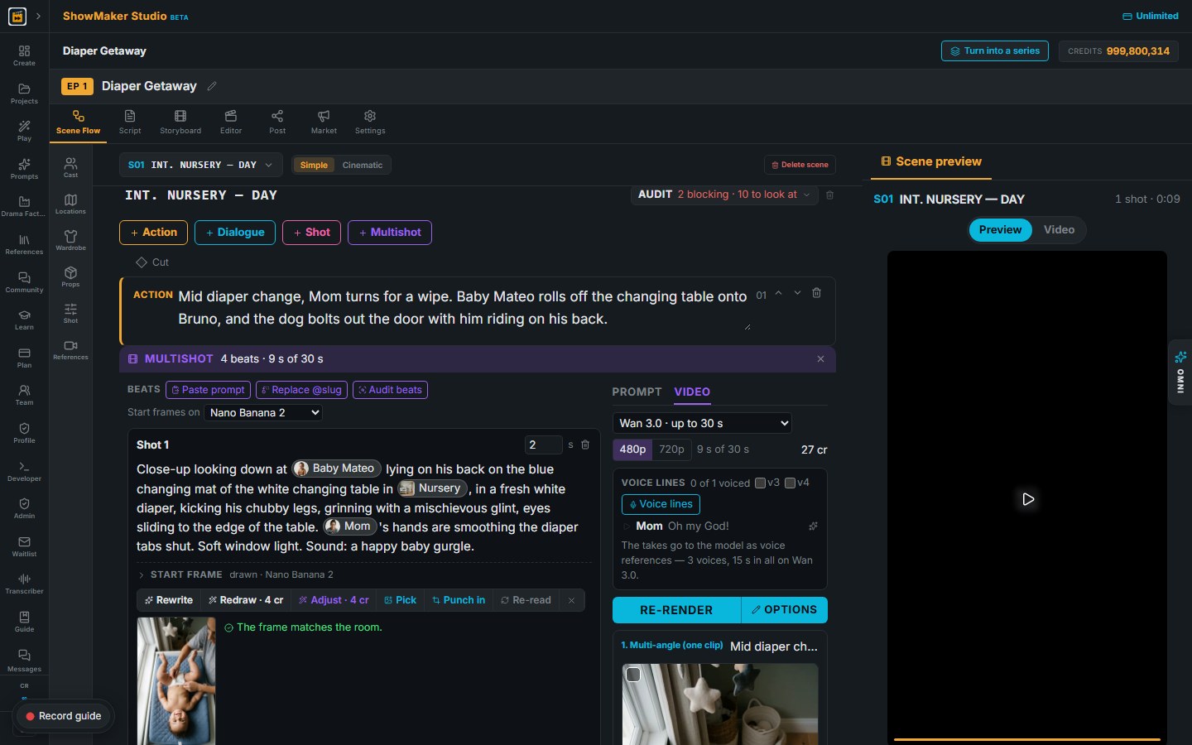The height and width of the screenshot is (745, 1192).
Task: Delete the action block with its trash icon
Action: tap(816, 293)
